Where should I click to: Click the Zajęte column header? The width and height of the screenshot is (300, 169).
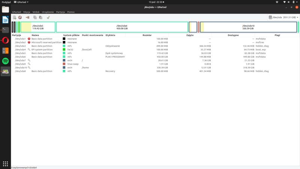coord(190,35)
